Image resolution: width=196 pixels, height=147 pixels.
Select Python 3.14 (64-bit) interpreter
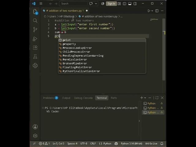[x=131, y=144]
